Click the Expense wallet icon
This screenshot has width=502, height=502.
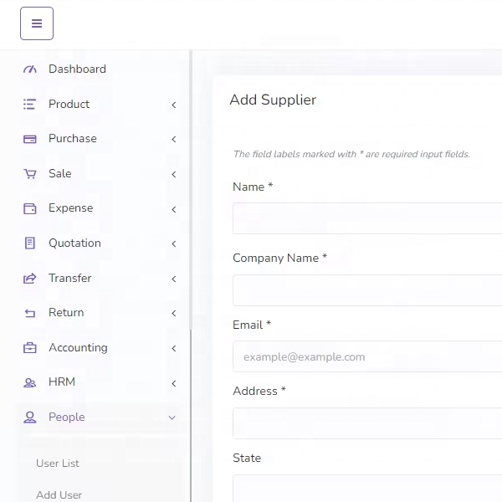click(30, 208)
